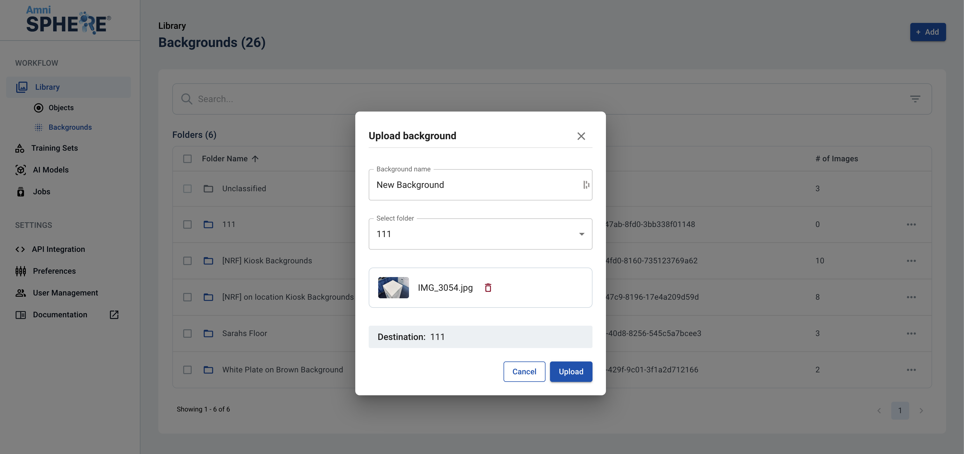Image resolution: width=964 pixels, height=454 pixels.
Task: Select the White Plate on Brown Background checkbox
Action: point(187,370)
